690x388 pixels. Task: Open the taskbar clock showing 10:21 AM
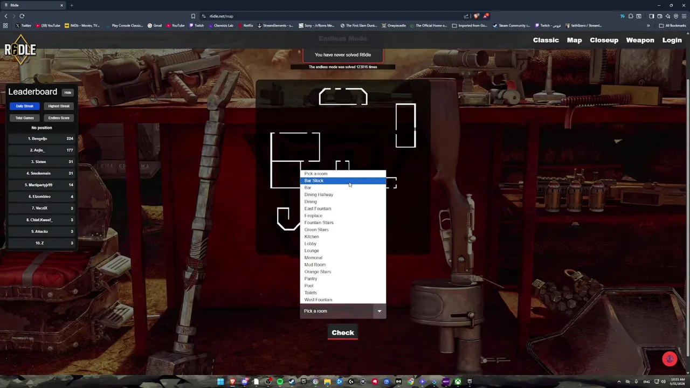(x=677, y=382)
